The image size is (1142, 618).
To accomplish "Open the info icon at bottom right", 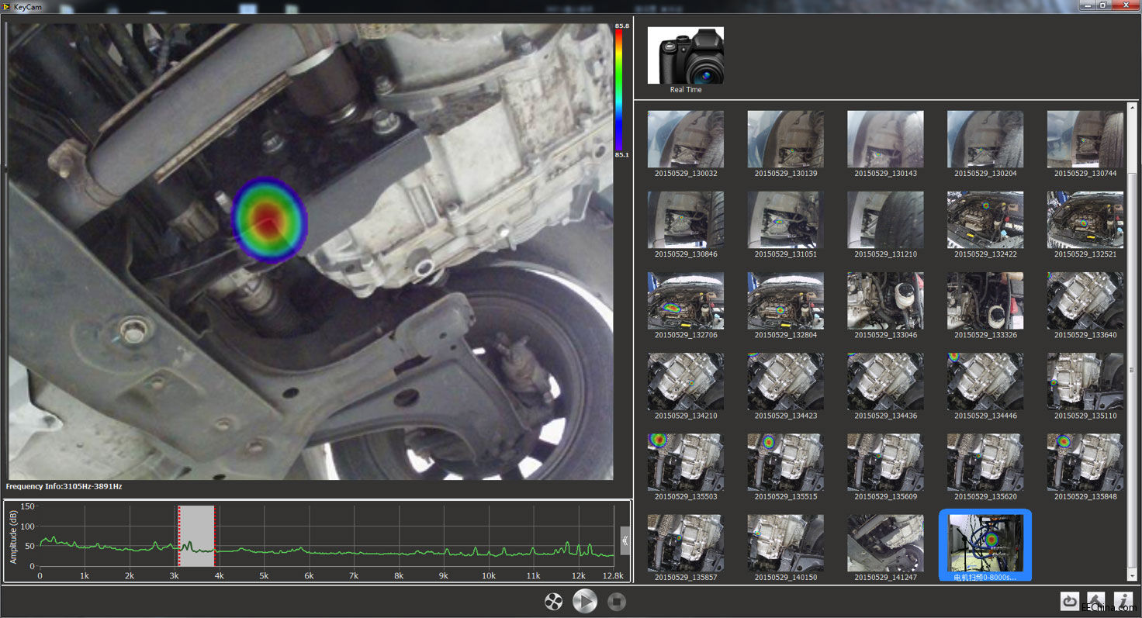I will tap(1123, 601).
